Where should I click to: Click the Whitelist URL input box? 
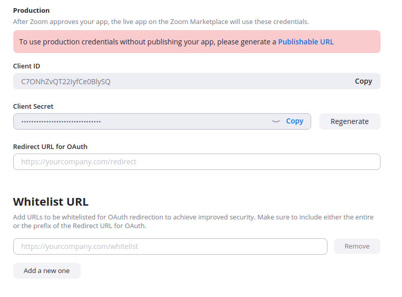pos(170,246)
